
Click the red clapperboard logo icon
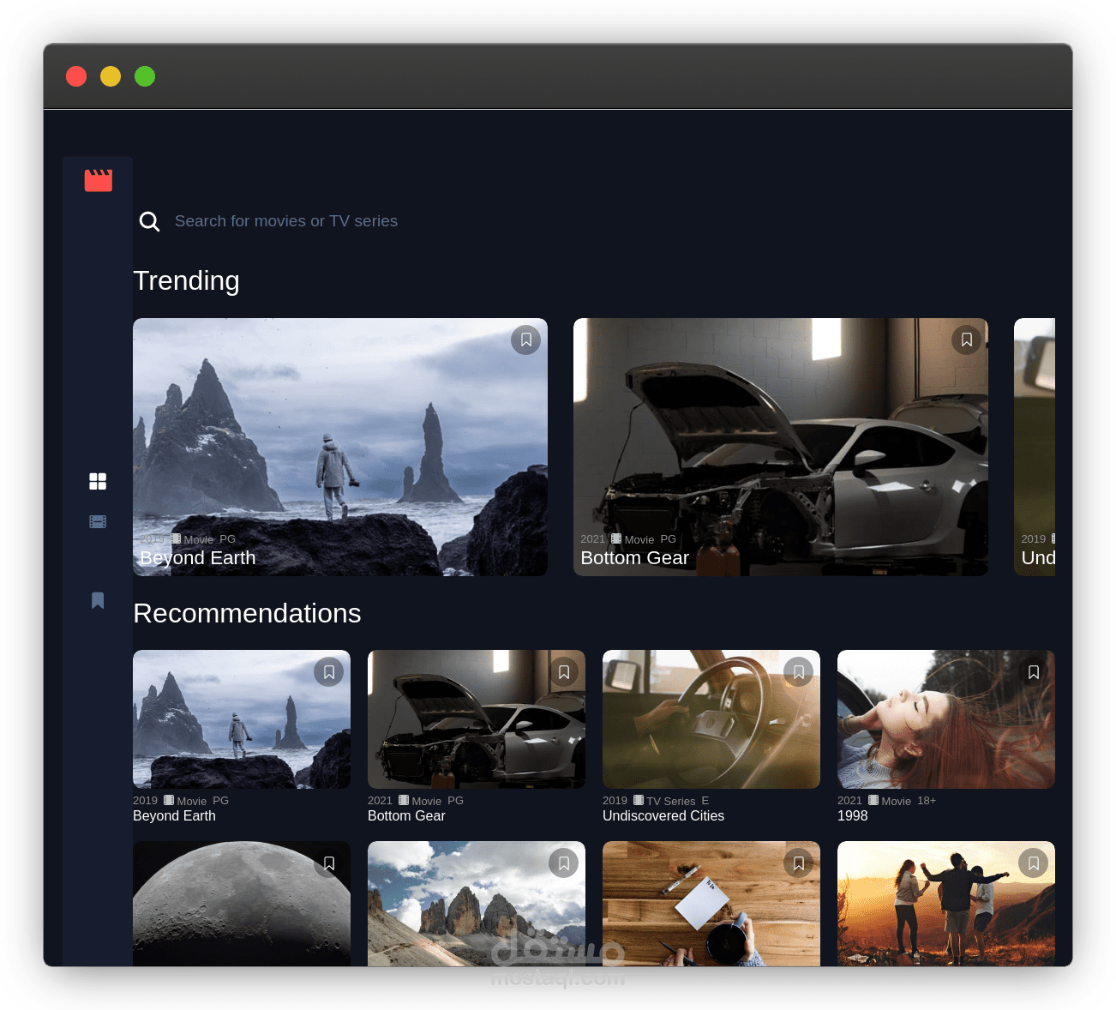tap(98, 180)
